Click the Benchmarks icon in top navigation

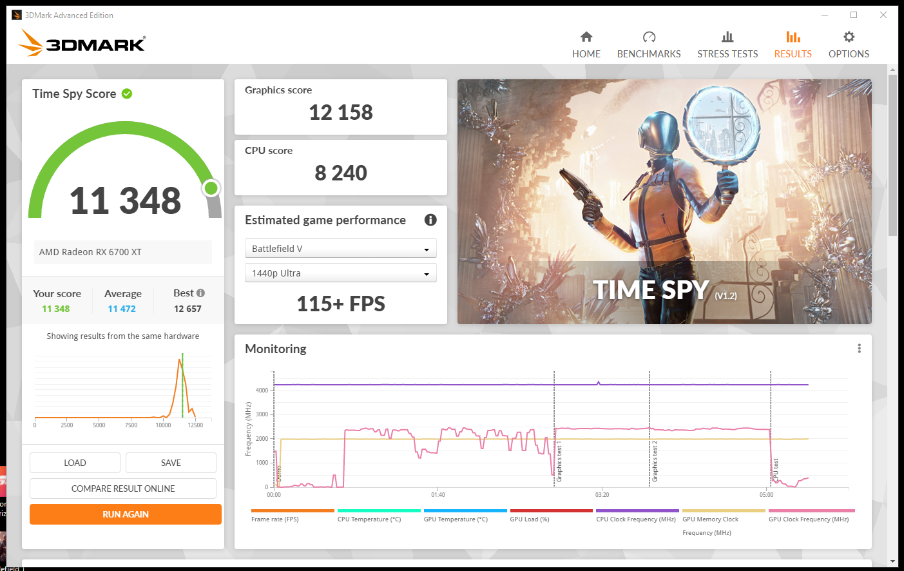coord(649,37)
